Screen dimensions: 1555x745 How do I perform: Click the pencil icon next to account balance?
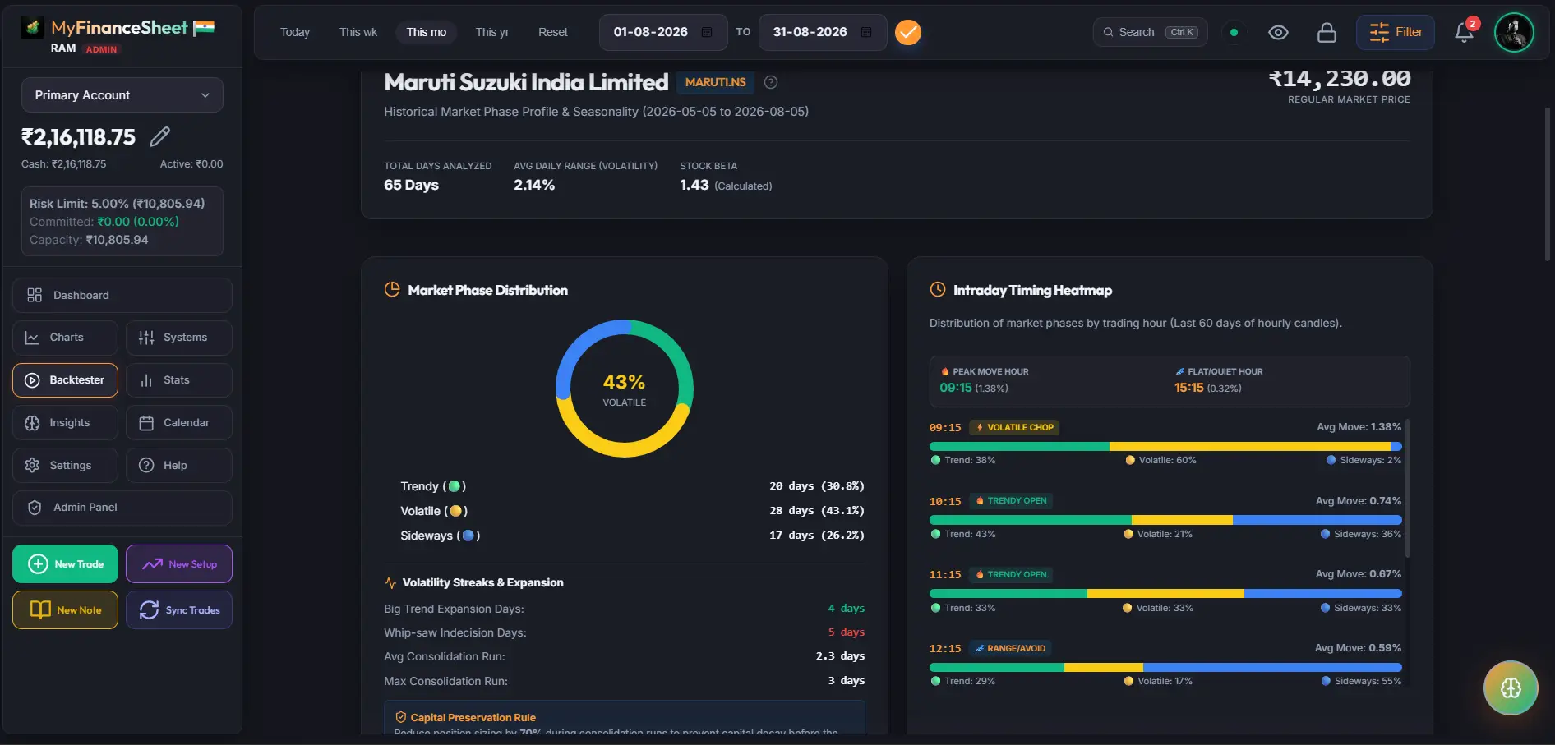pyautogui.click(x=160, y=136)
